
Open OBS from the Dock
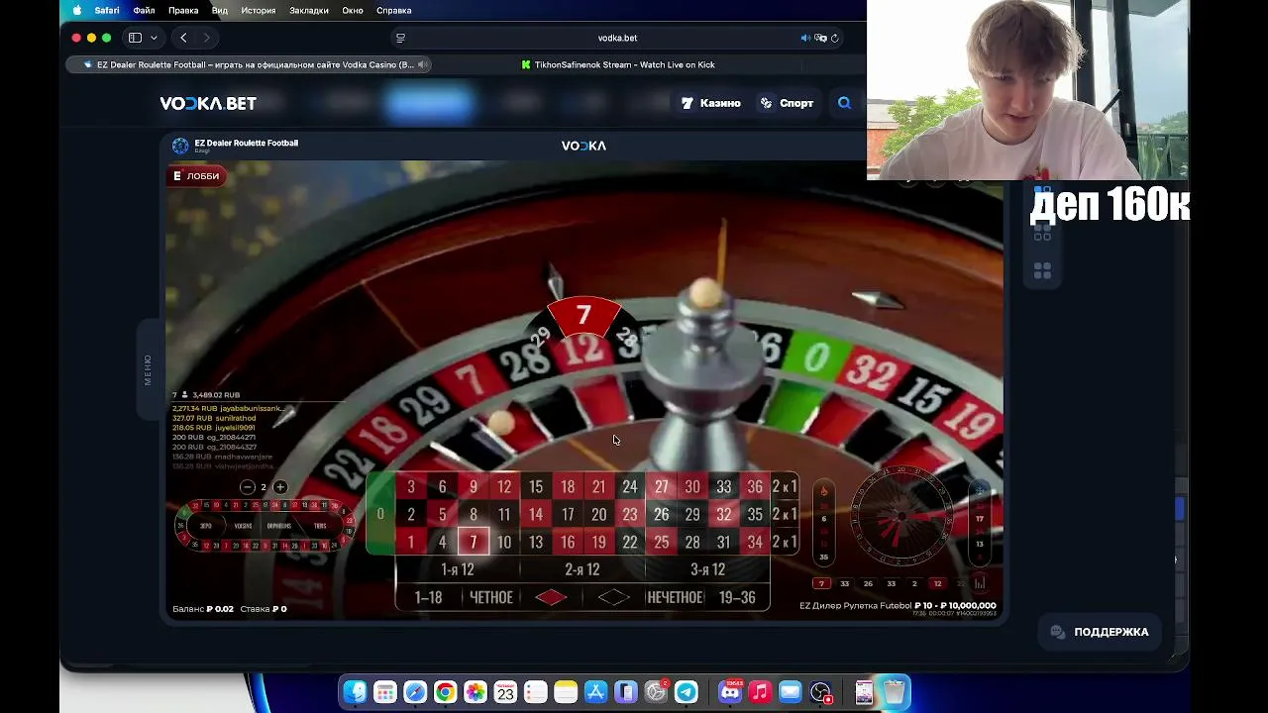pyautogui.click(x=820, y=692)
